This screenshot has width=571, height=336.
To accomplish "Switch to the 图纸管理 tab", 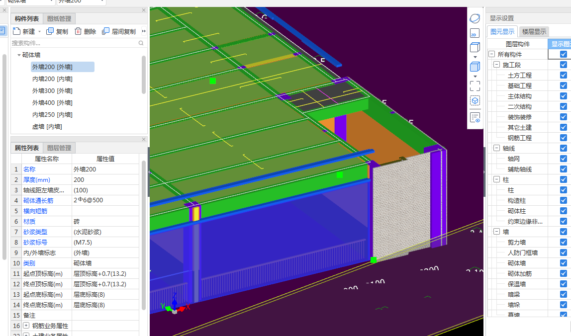I will click(59, 18).
